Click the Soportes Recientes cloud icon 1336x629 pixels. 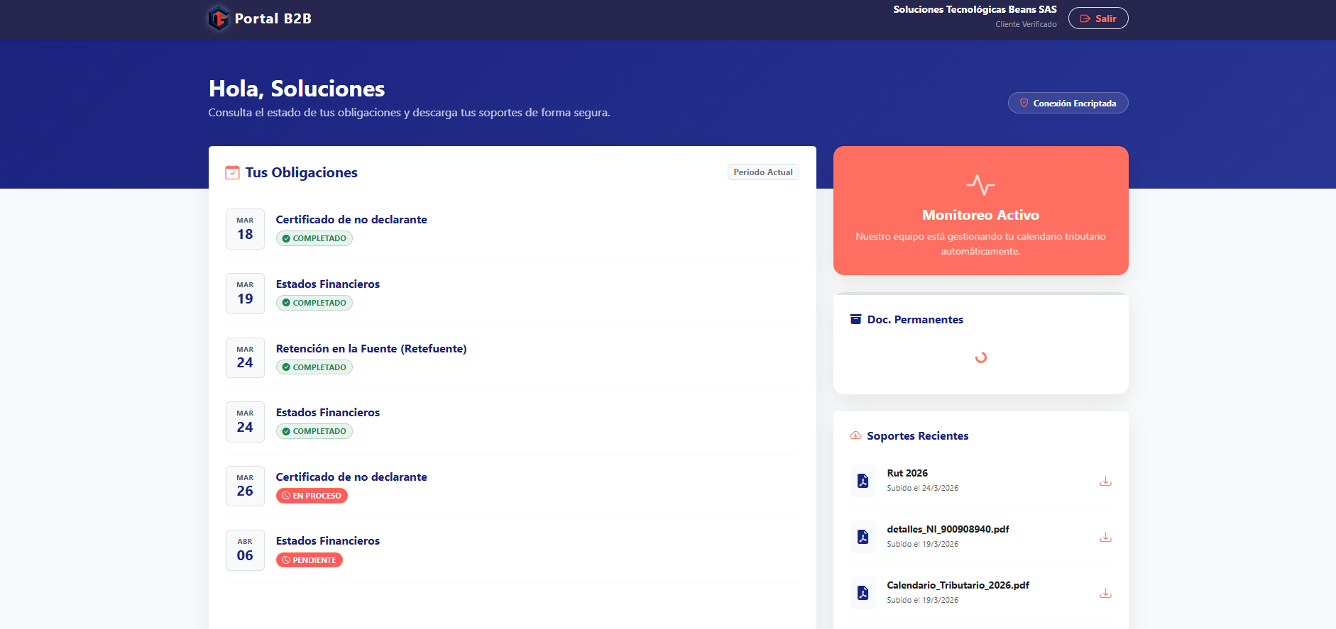[x=855, y=435]
